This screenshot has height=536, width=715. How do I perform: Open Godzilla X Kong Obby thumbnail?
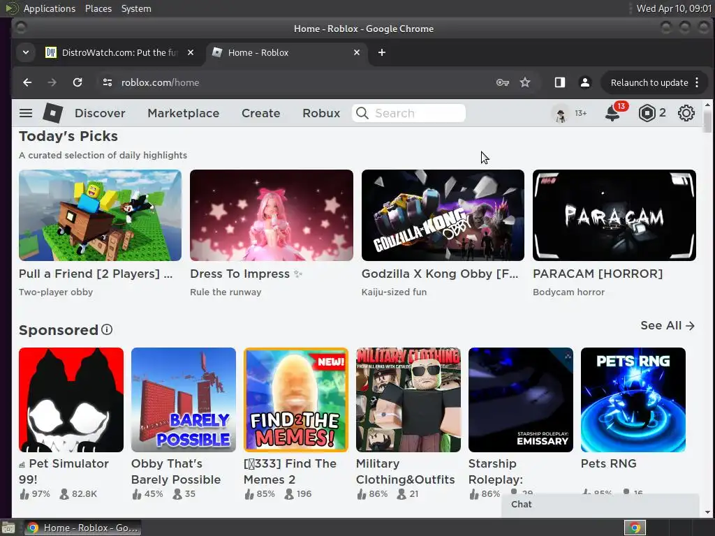(443, 215)
